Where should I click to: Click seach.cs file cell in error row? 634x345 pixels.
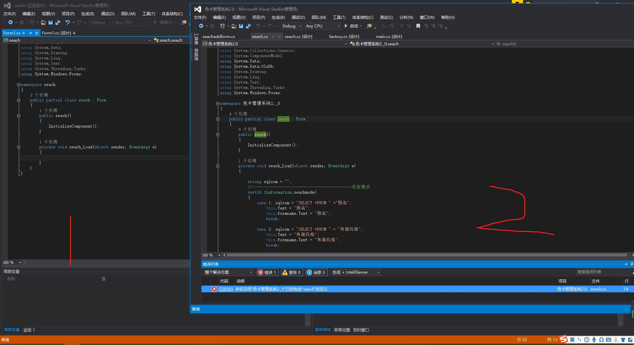click(x=598, y=289)
